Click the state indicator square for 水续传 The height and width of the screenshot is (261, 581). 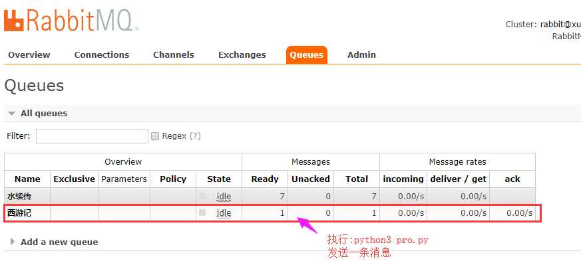[x=202, y=196]
